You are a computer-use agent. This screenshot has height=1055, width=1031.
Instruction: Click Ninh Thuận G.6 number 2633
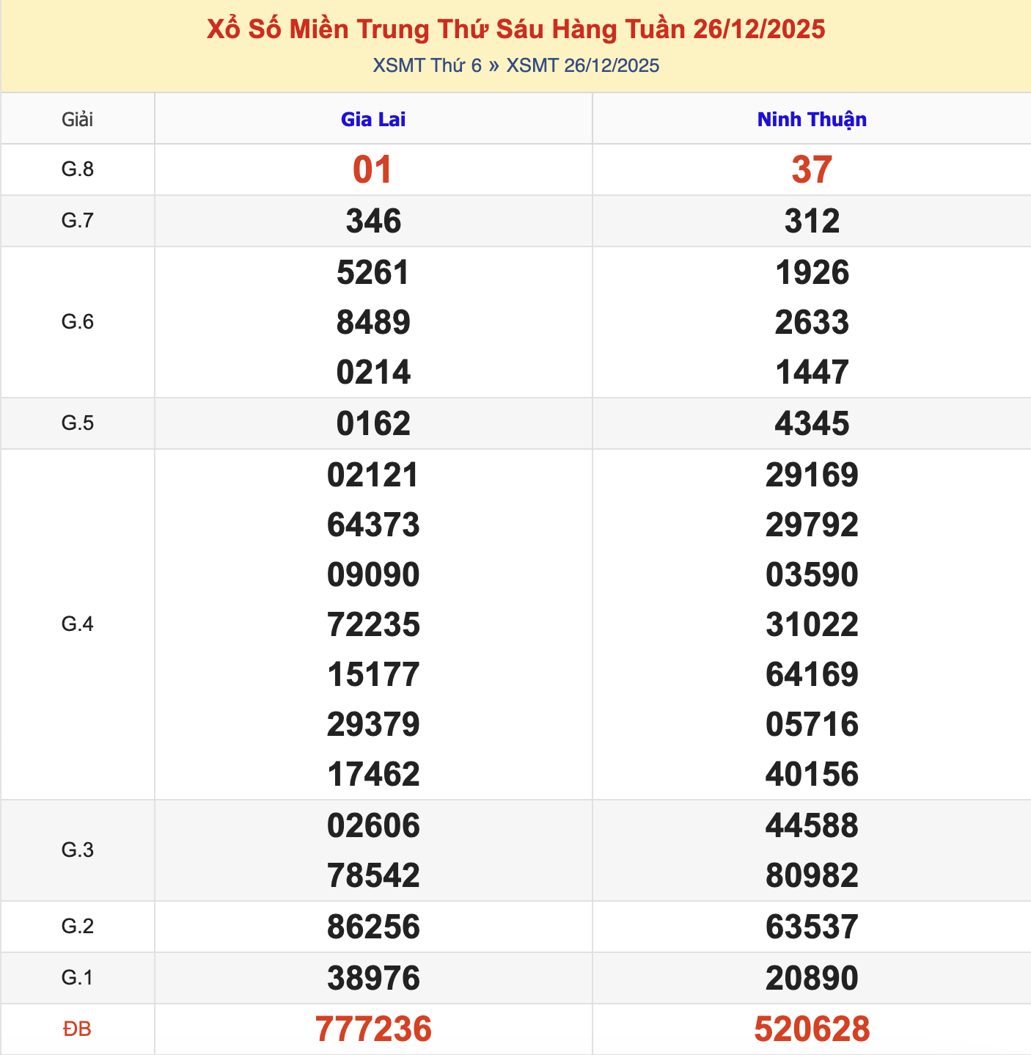[x=811, y=321]
